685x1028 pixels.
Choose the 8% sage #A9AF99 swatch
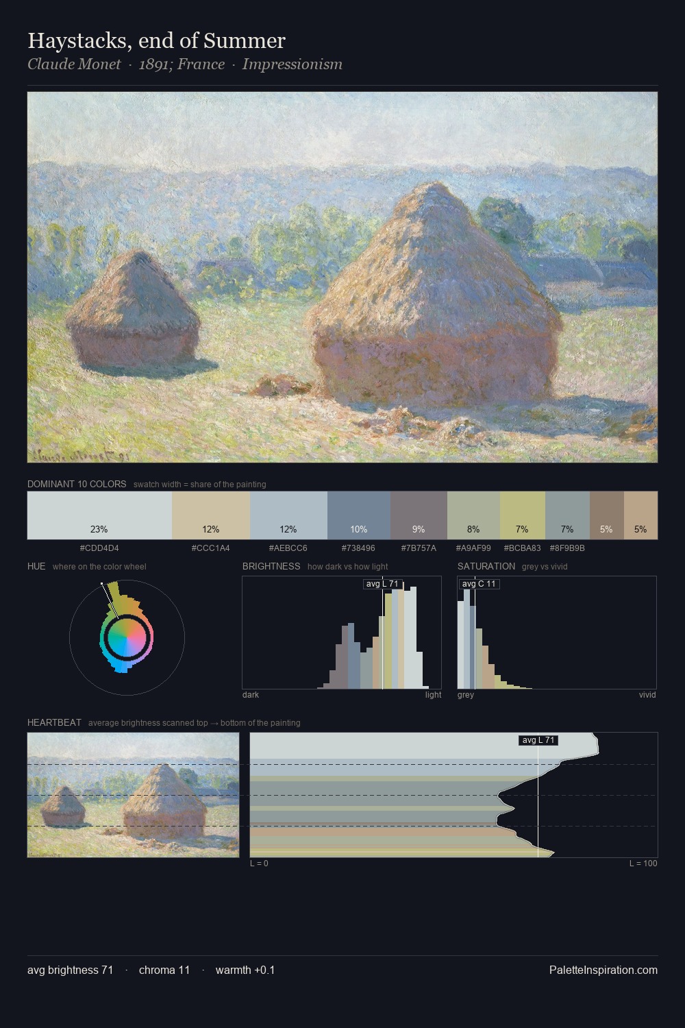pyautogui.click(x=473, y=515)
